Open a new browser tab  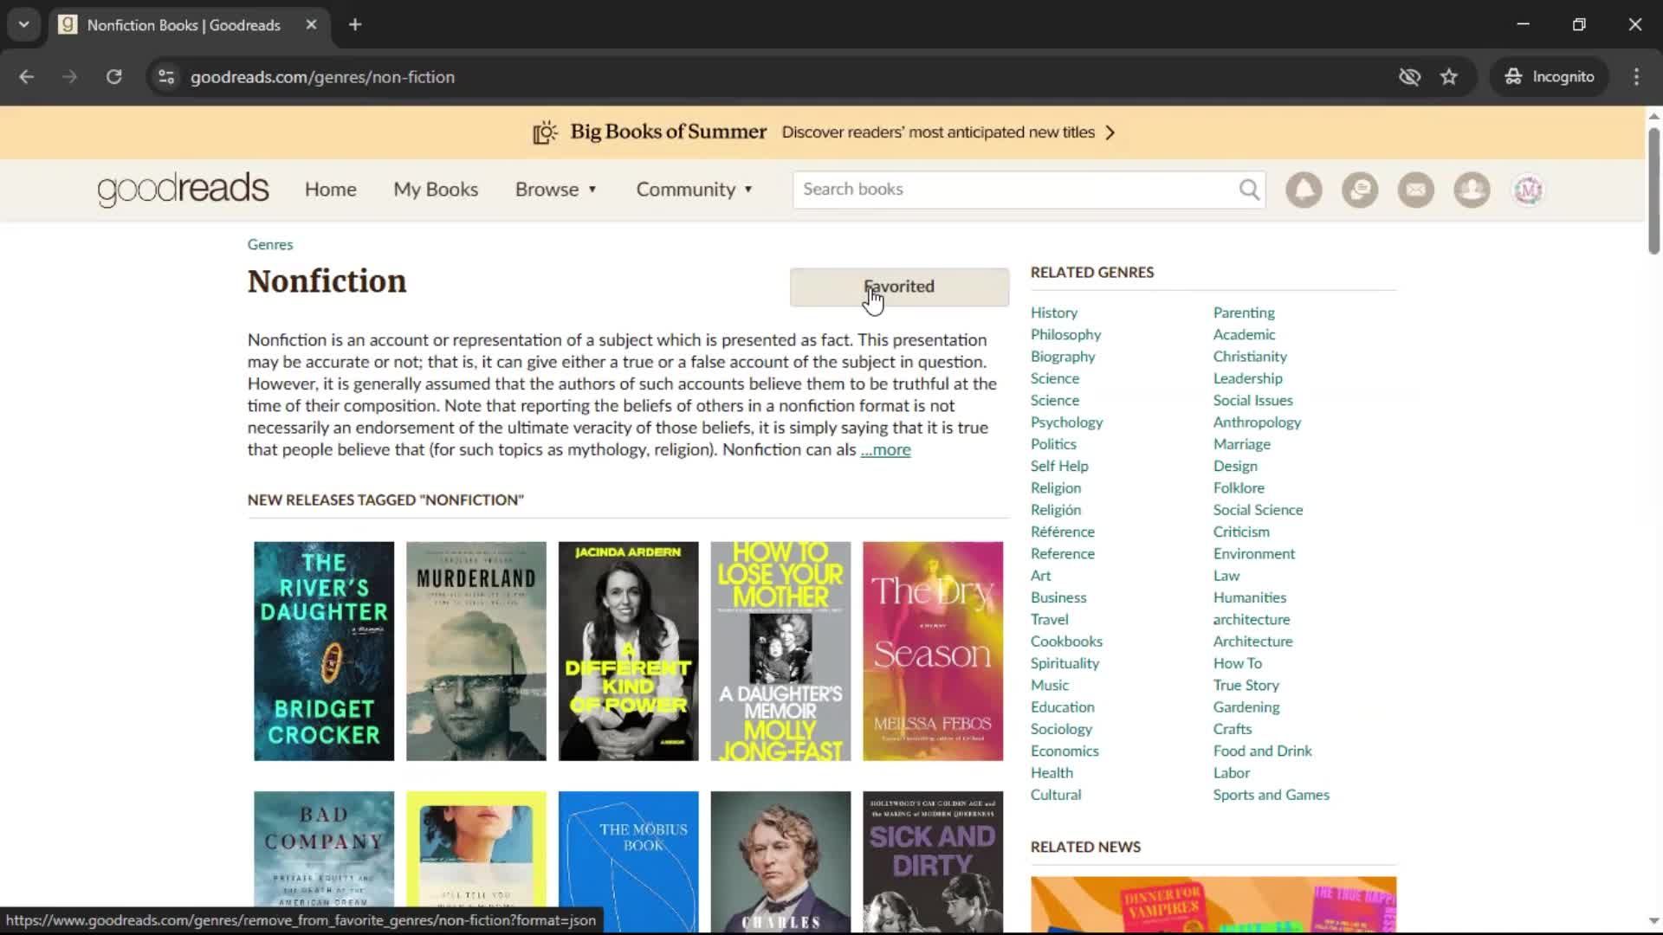point(355,25)
